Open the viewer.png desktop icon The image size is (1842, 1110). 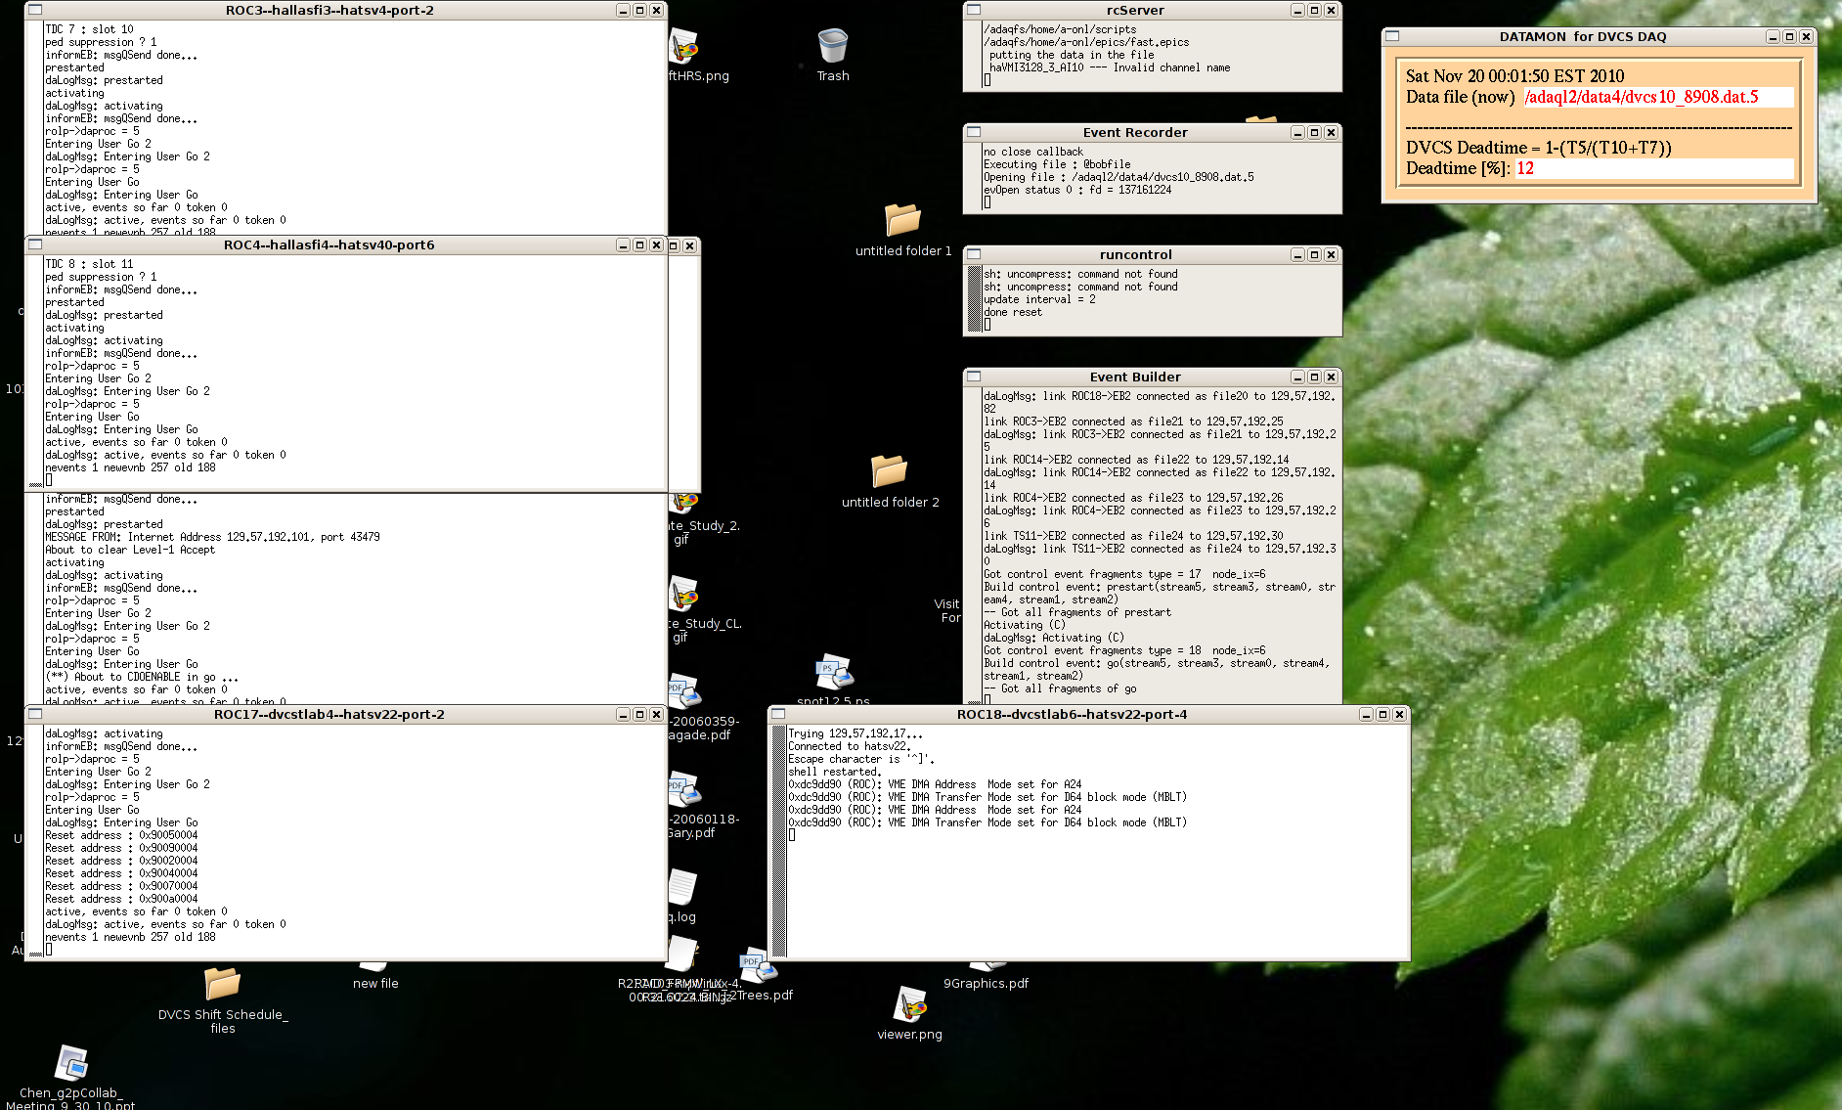click(x=910, y=1004)
